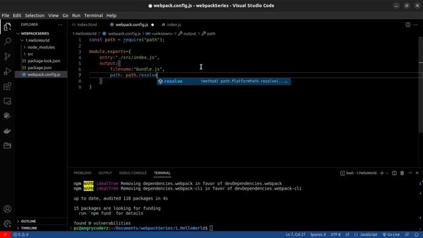Open the File menu
Image resolution: width=423 pixels, height=238 pixels.
tap(5, 15)
